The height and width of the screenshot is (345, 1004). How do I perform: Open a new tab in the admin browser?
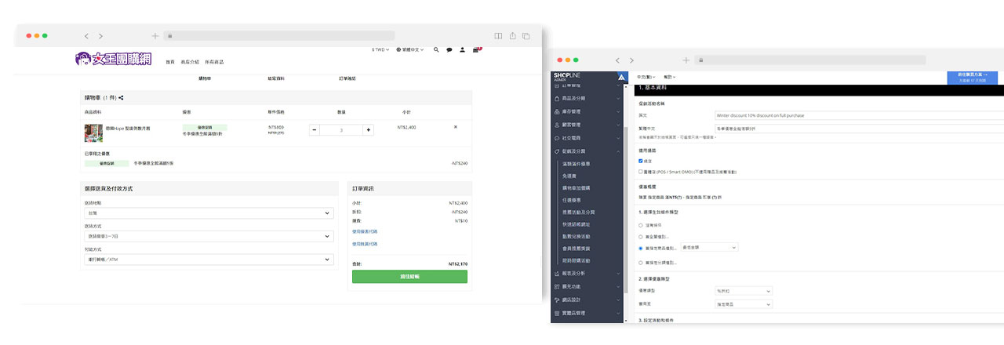click(x=686, y=60)
